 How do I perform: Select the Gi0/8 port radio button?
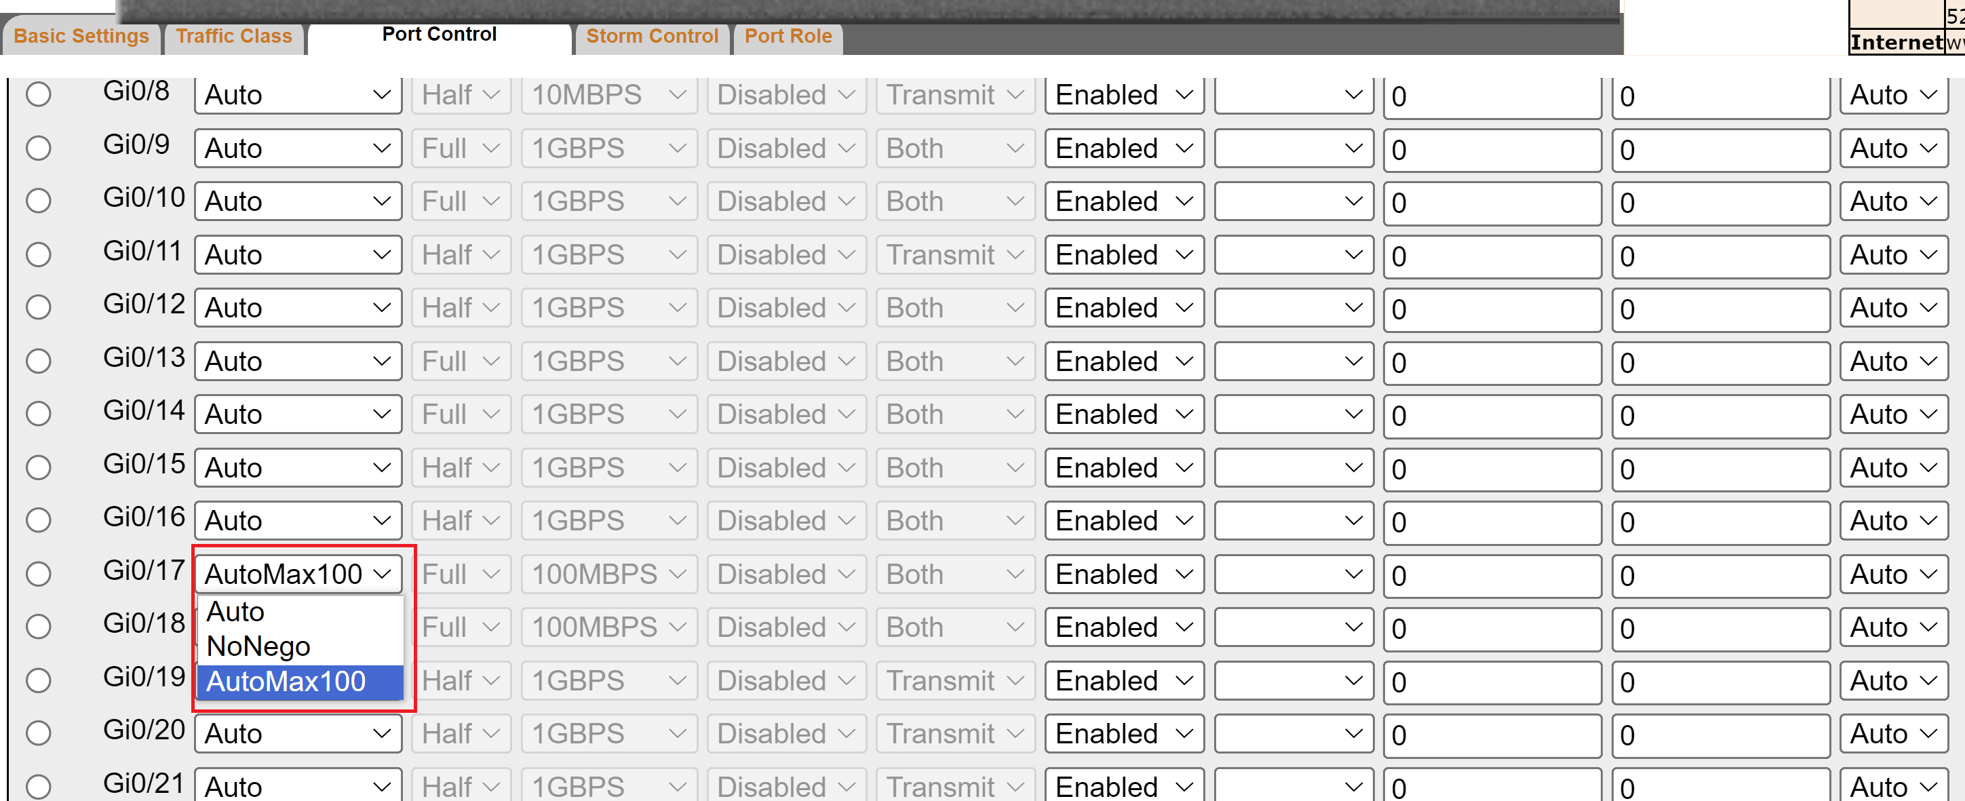click(38, 94)
